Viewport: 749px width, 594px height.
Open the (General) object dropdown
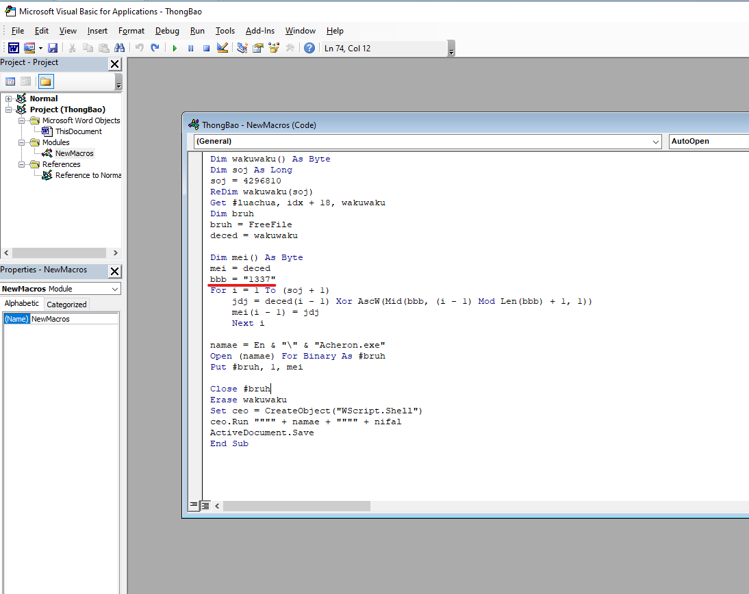pos(656,142)
